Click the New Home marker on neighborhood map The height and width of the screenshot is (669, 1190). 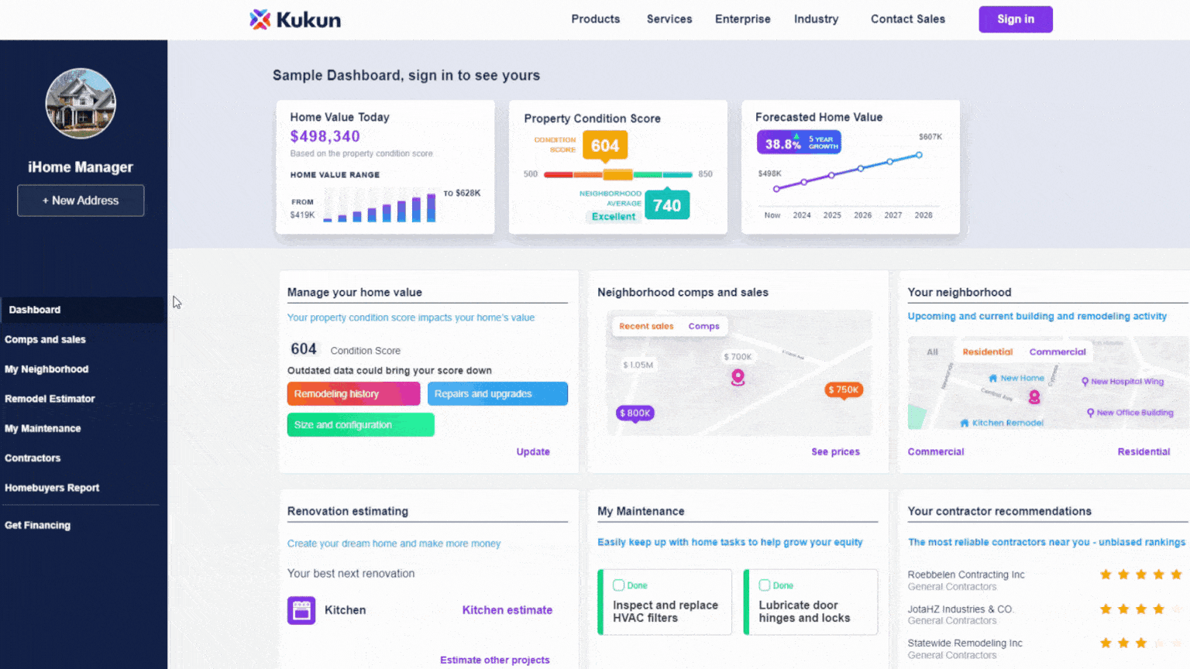(x=1016, y=378)
